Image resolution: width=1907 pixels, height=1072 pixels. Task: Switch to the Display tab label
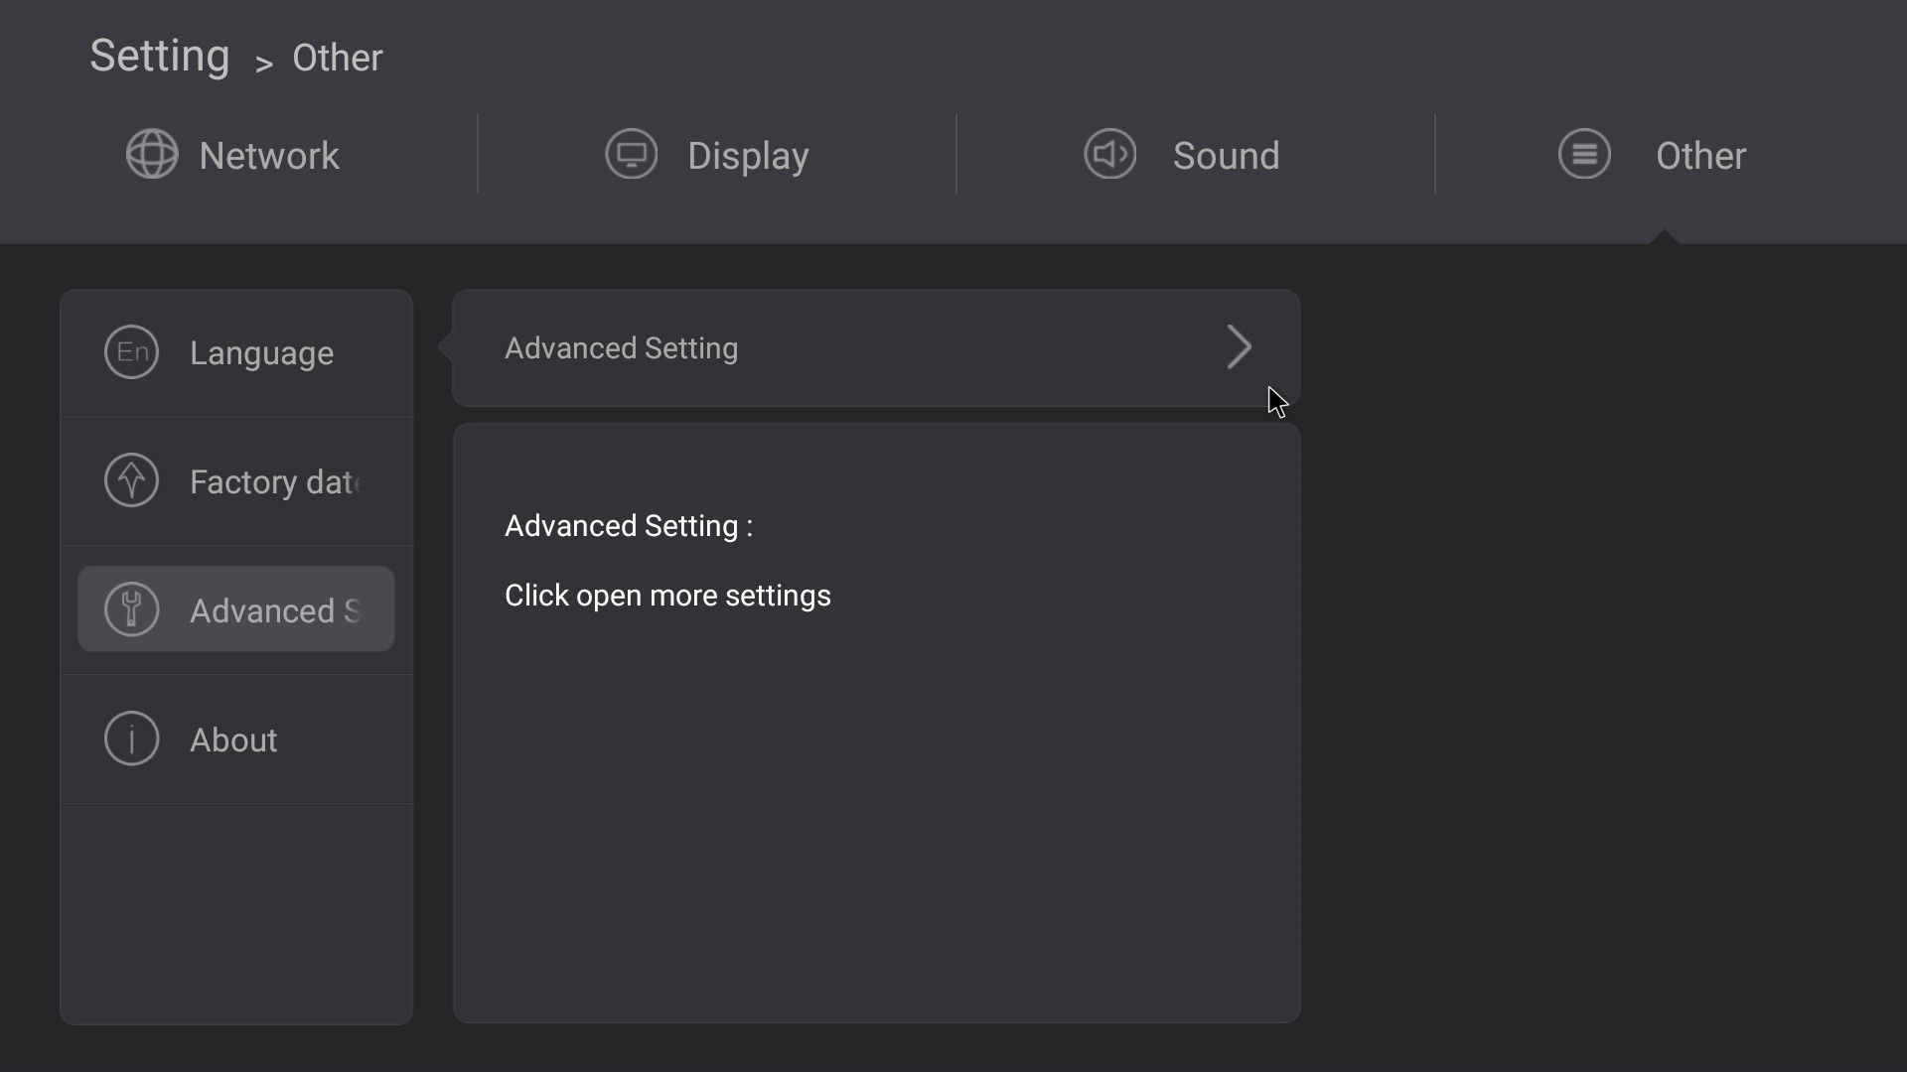748,157
